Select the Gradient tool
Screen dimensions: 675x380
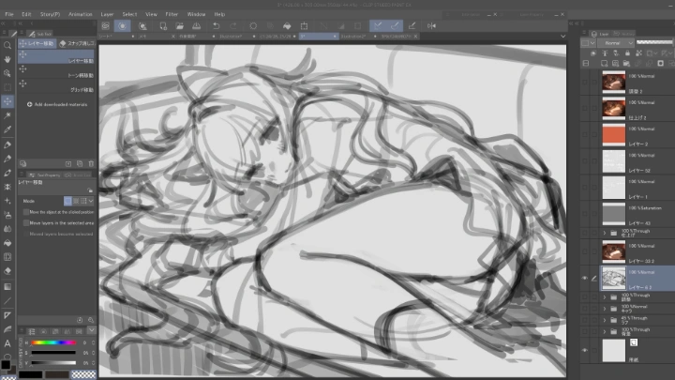[7, 286]
